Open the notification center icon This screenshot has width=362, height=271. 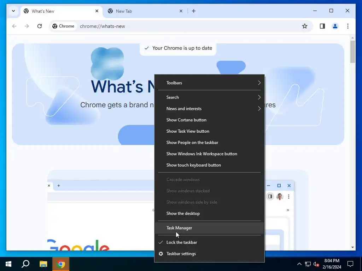(x=350, y=264)
